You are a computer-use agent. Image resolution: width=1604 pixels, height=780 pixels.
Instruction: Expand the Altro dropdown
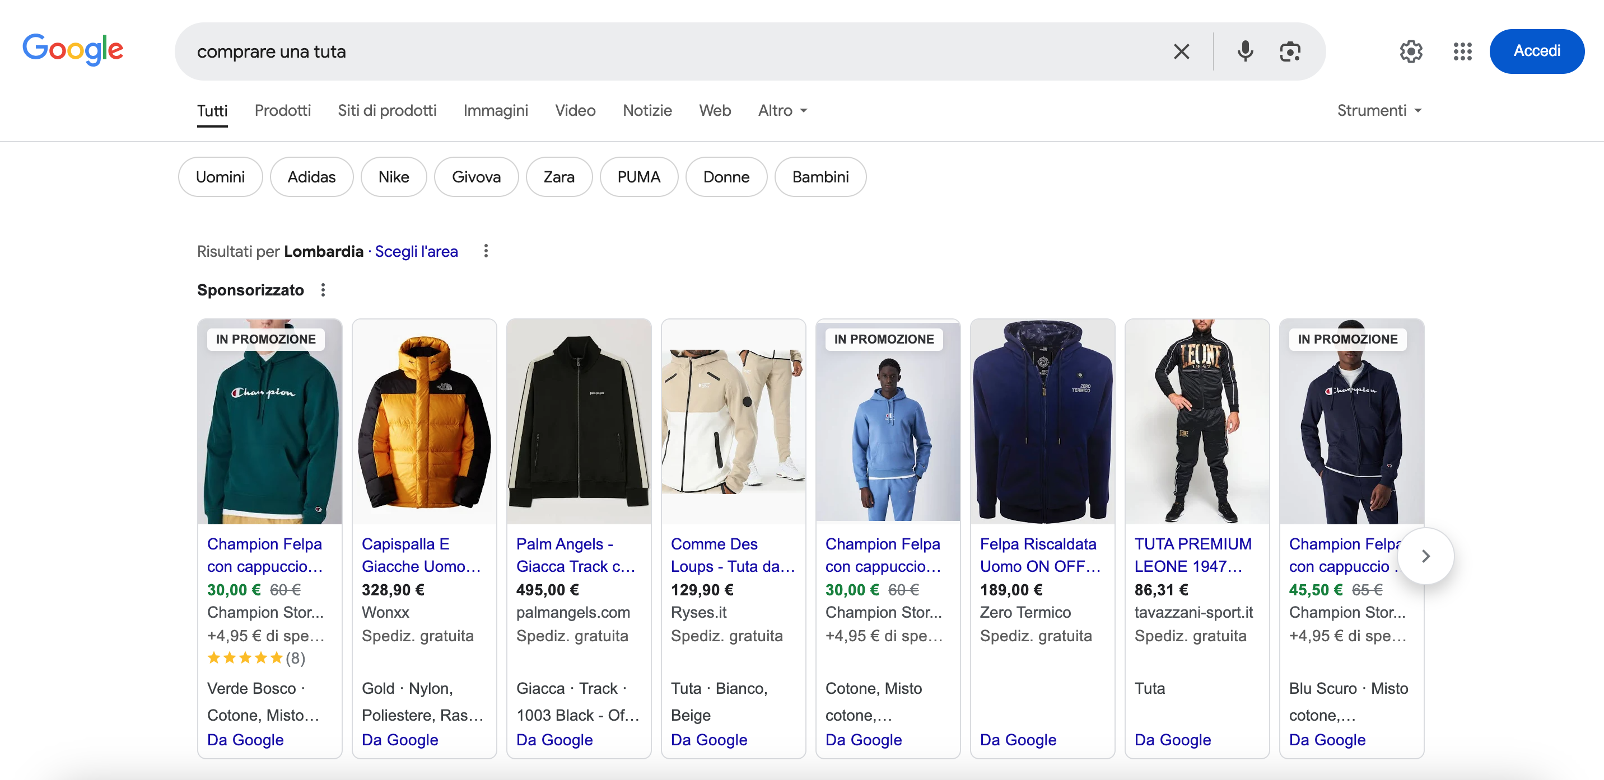pos(783,111)
